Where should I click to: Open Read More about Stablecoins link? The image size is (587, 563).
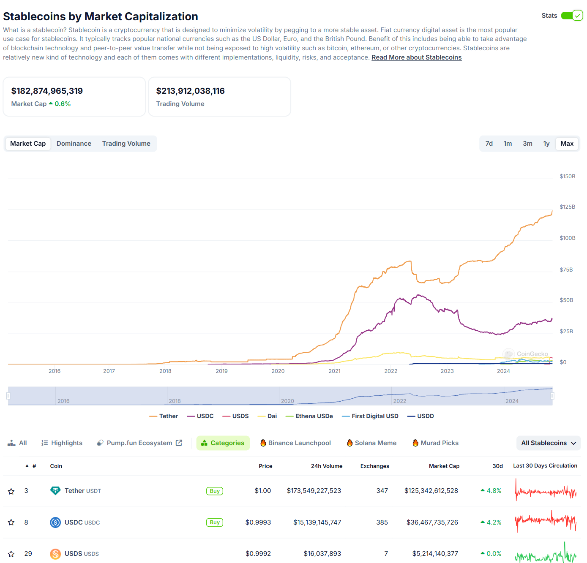coord(416,57)
